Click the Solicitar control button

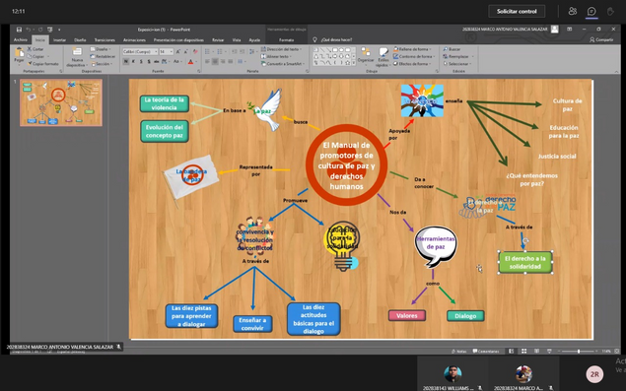[517, 11]
